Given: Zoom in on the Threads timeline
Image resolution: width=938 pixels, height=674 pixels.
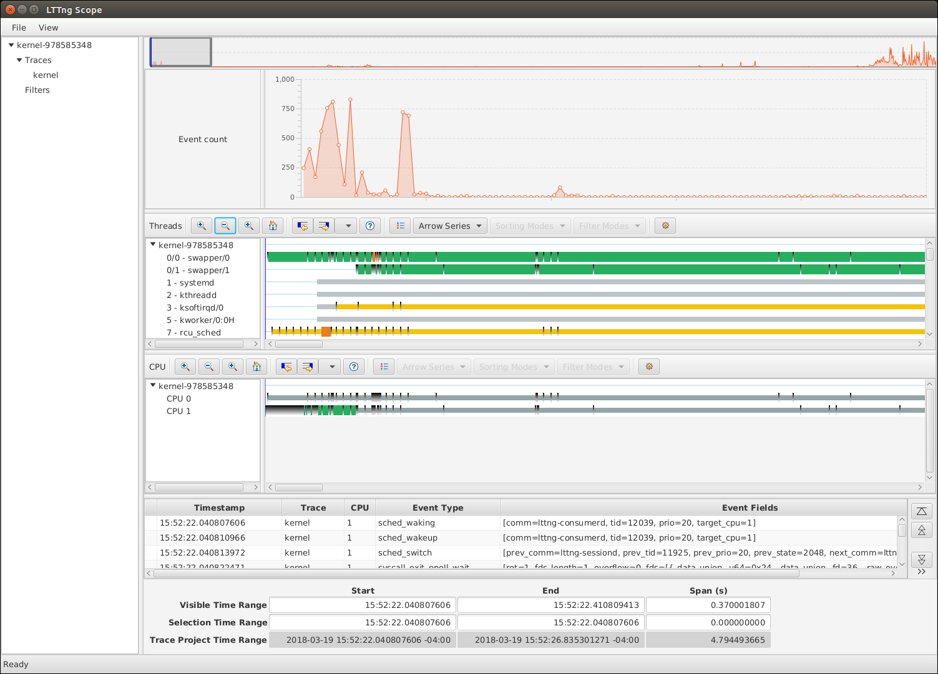Looking at the screenshot, I should tap(201, 226).
